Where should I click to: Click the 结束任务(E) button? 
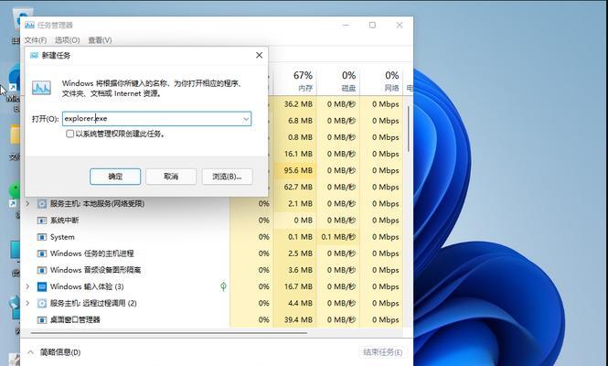383,352
